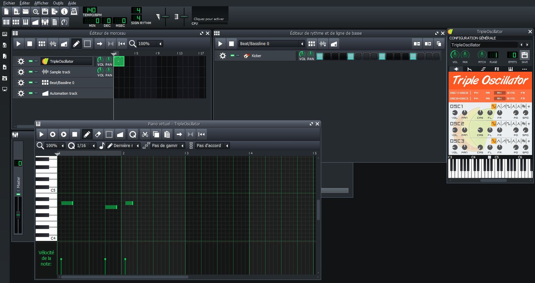This screenshot has height=283, width=535.
Task: Mute the Sample track
Action: point(31,72)
